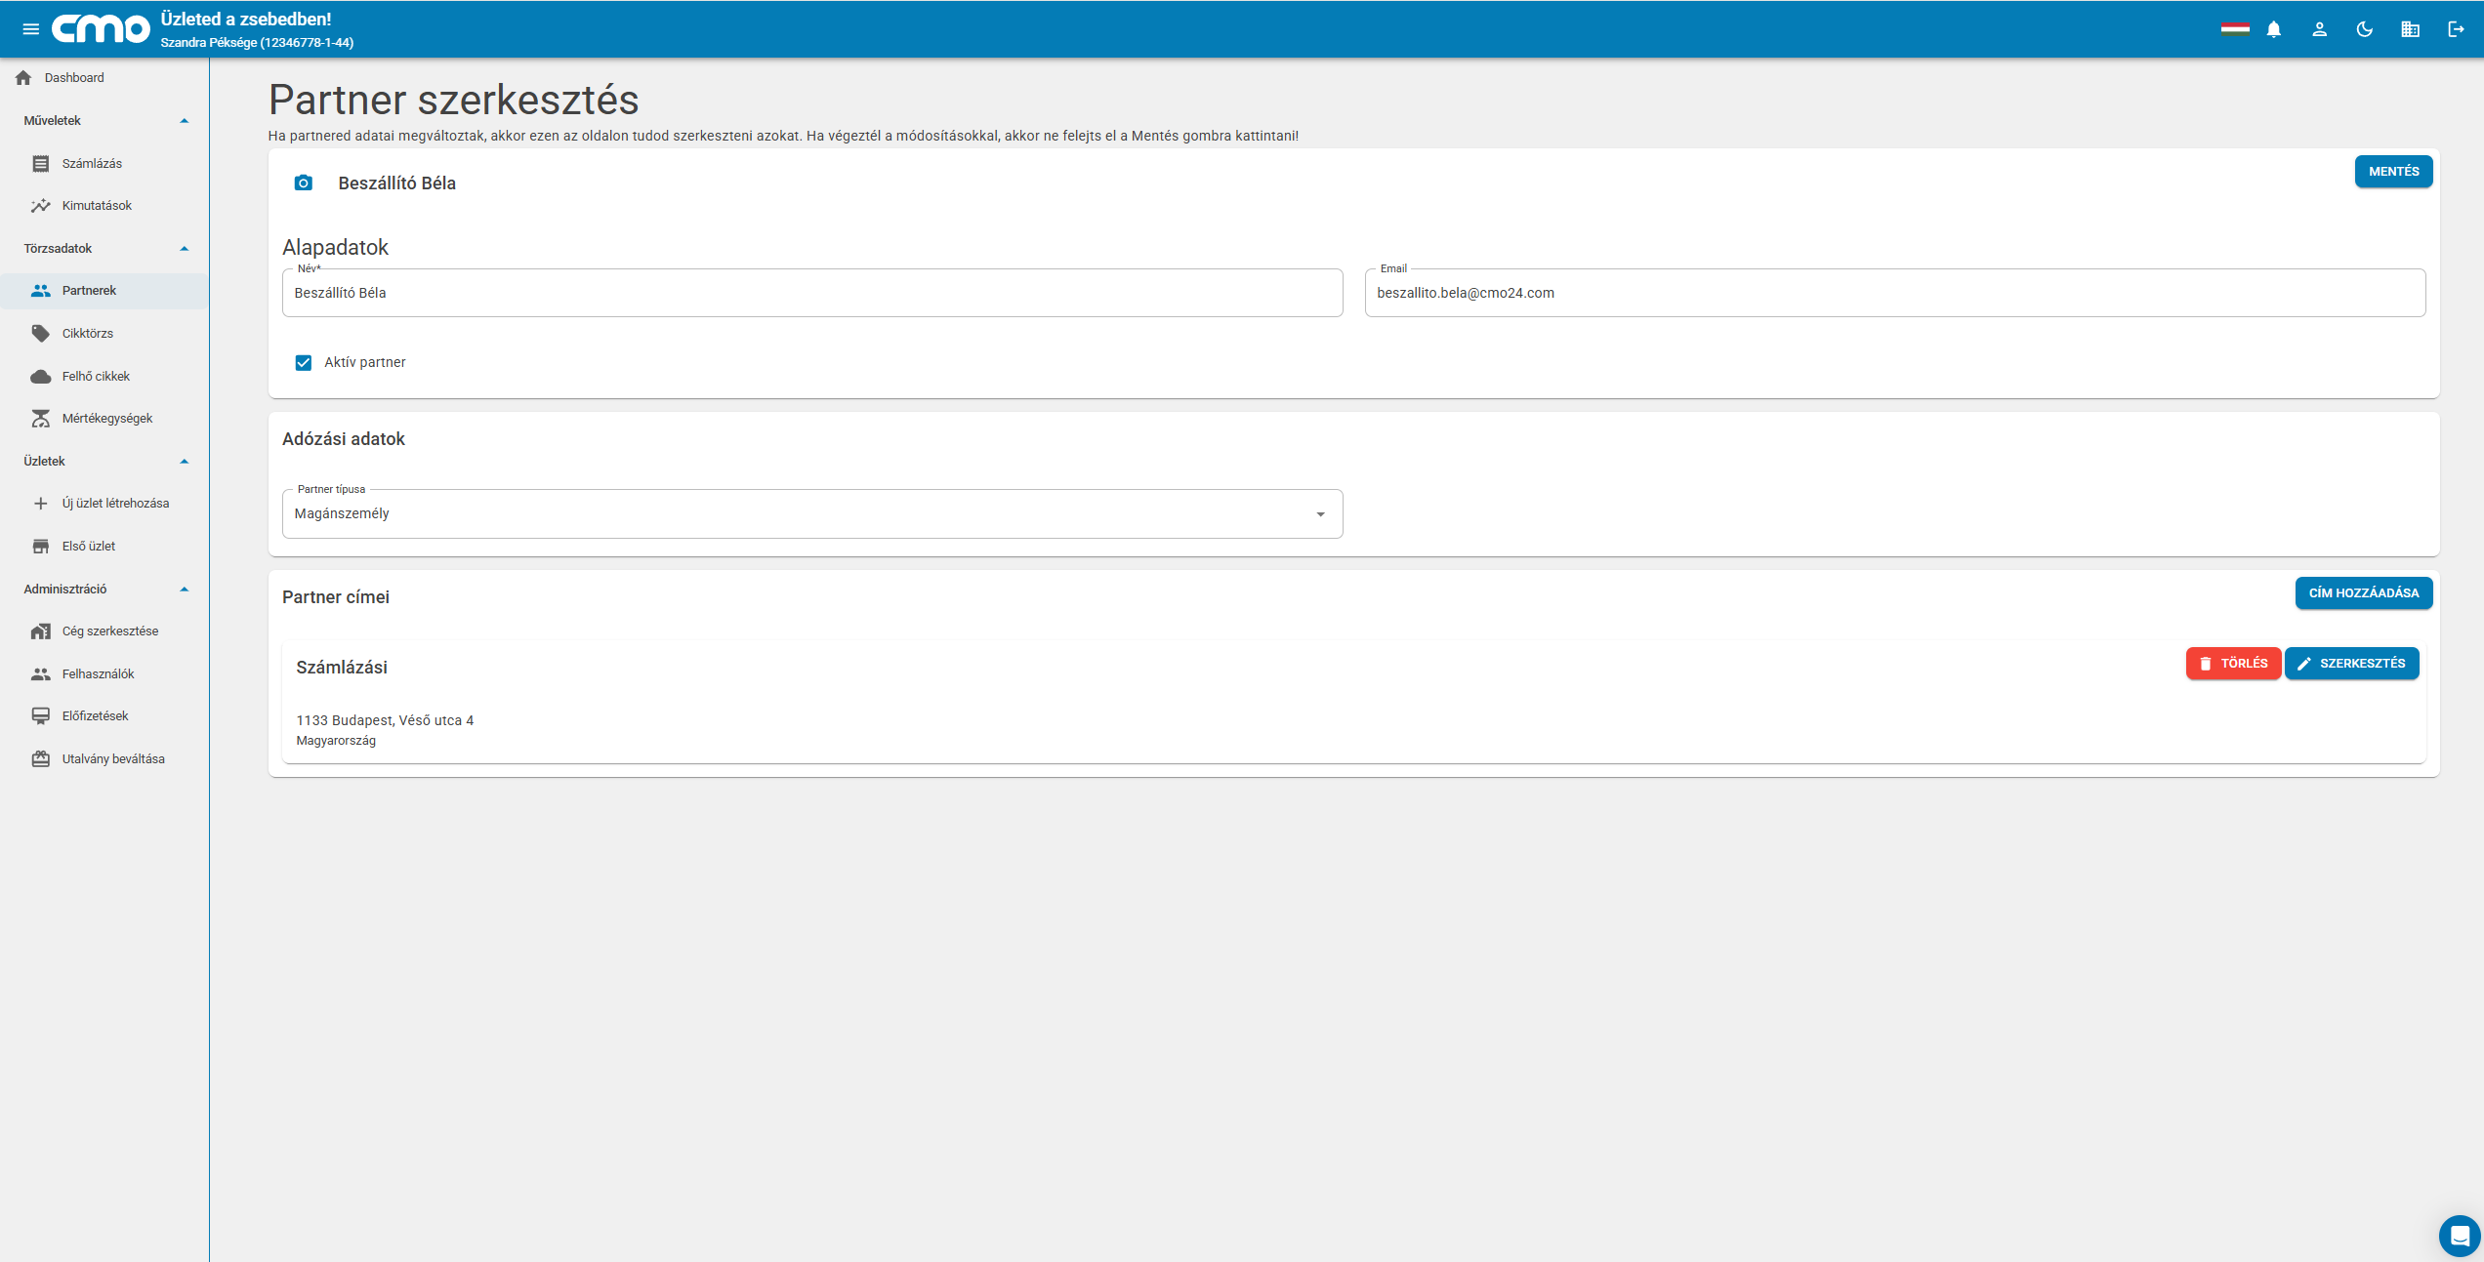Image resolution: width=2484 pixels, height=1262 pixels.
Task: Save changes with MENTÉS button
Action: [x=2393, y=171]
